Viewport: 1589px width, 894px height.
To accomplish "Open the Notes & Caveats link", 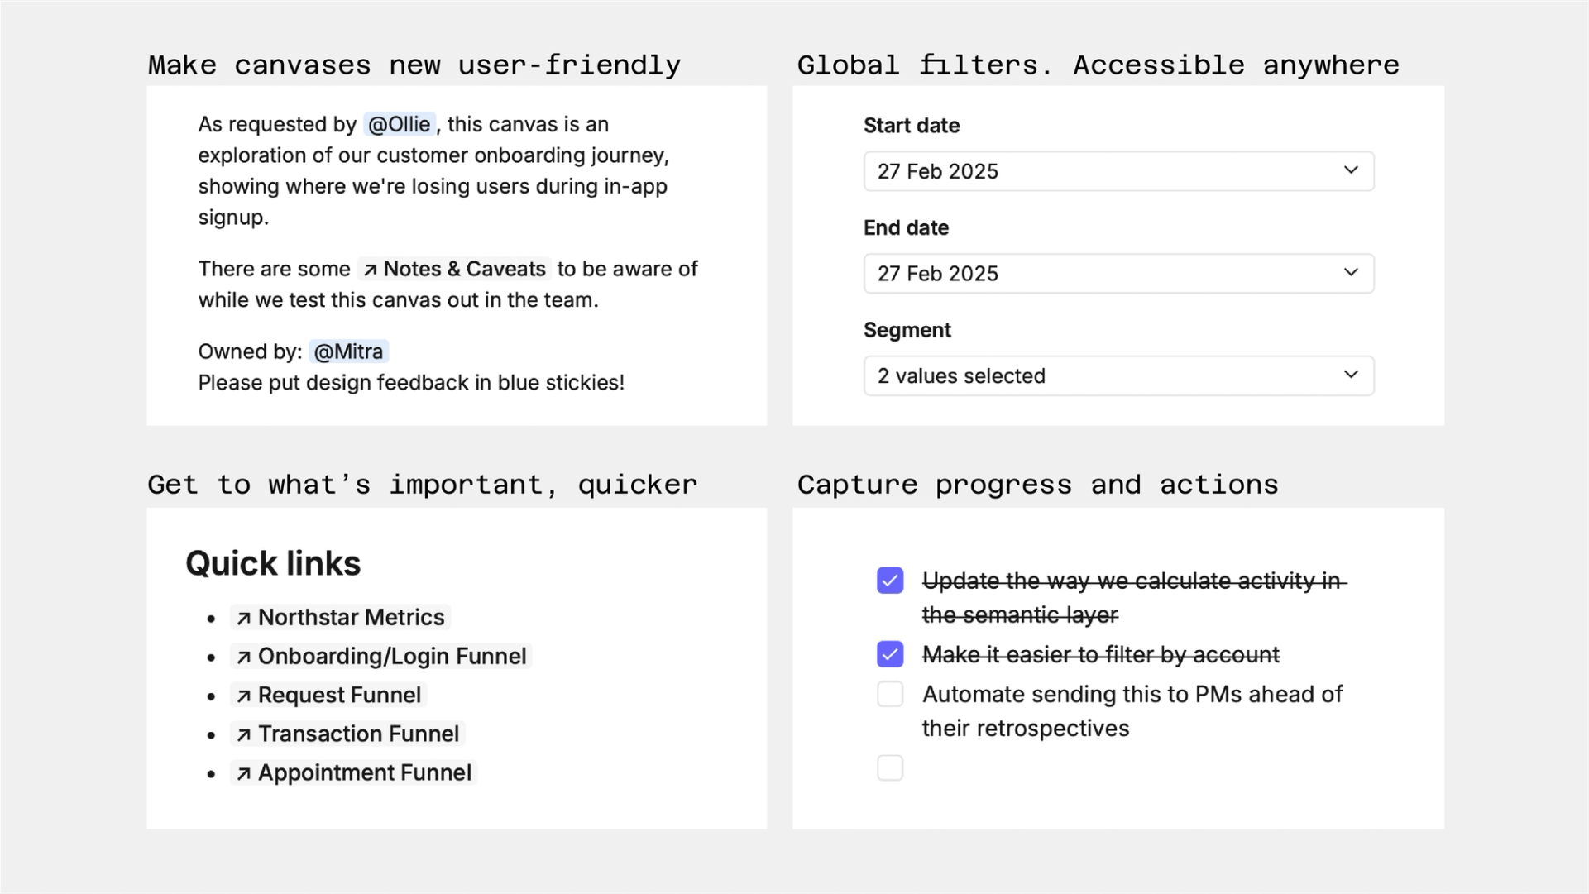I will (463, 270).
